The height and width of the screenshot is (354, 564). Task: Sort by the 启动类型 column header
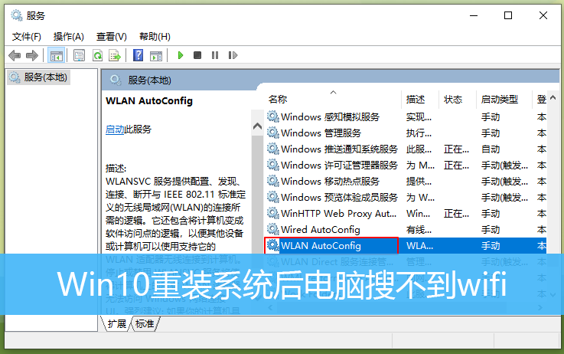pyautogui.click(x=500, y=100)
